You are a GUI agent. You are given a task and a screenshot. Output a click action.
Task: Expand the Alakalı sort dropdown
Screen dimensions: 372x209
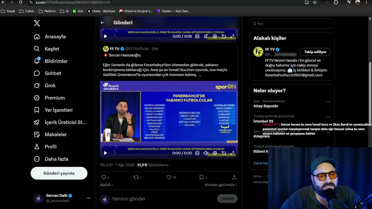point(107,185)
